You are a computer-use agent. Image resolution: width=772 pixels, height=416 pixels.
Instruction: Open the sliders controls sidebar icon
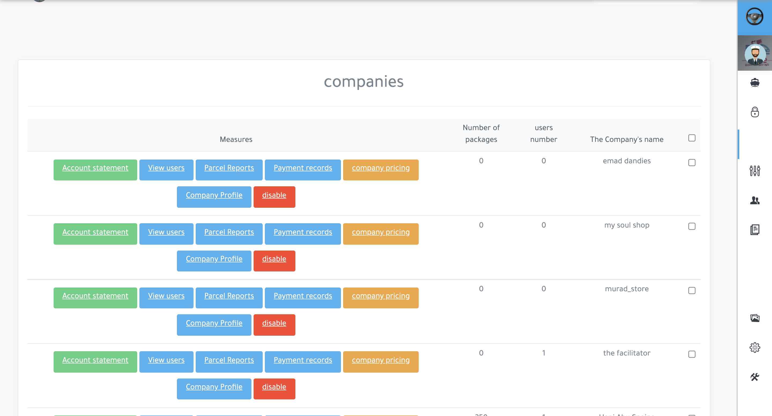[x=755, y=171]
